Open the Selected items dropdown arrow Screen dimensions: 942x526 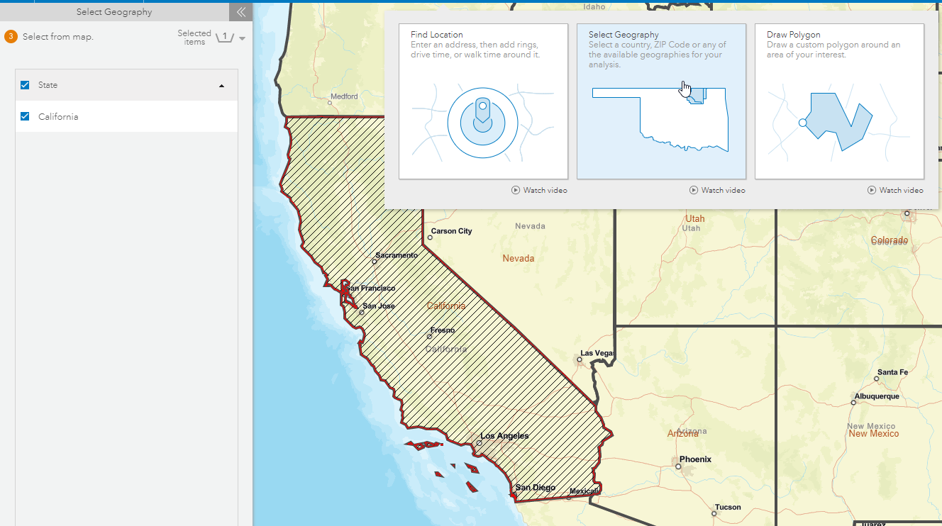pos(243,39)
